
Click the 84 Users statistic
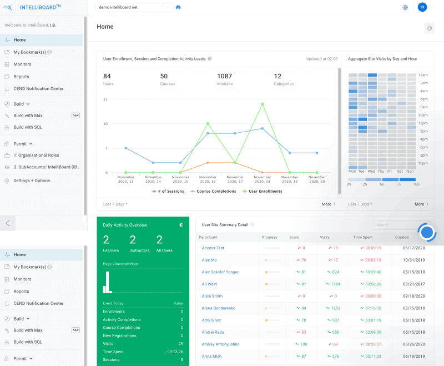pyautogui.click(x=108, y=79)
